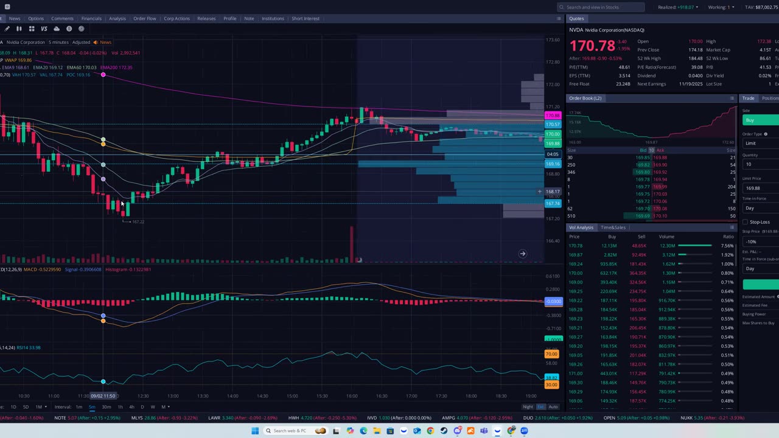
Task: Click the News speaker icon on chart header
Action: click(96, 42)
